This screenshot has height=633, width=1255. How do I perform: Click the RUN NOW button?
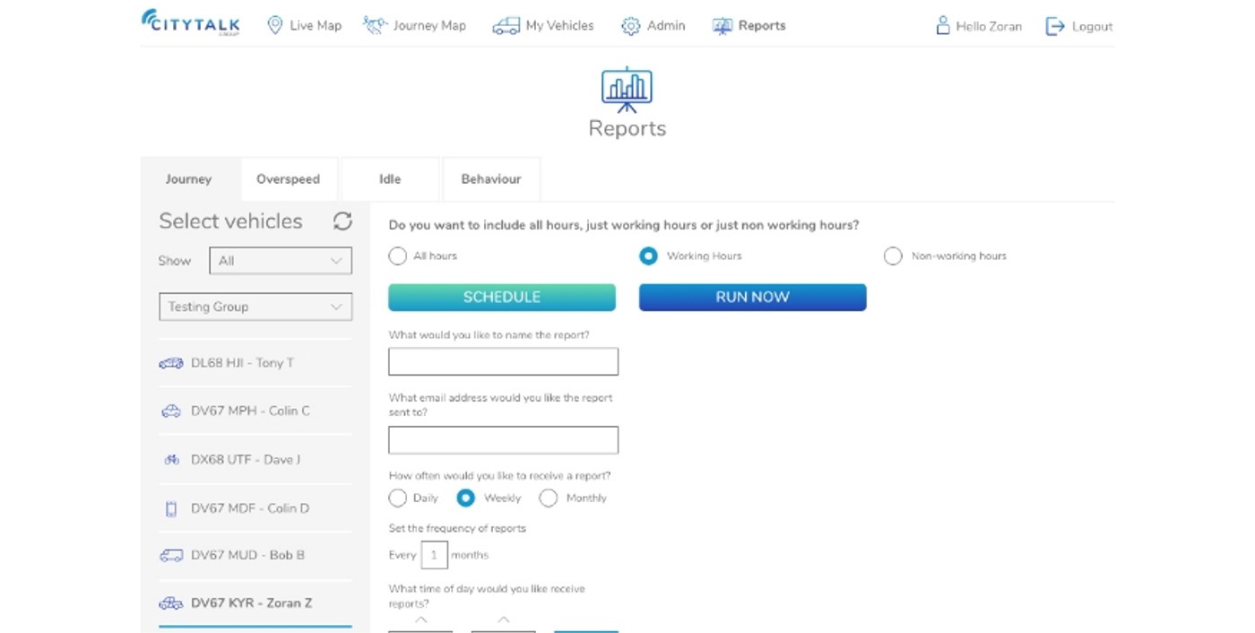point(753,298)
